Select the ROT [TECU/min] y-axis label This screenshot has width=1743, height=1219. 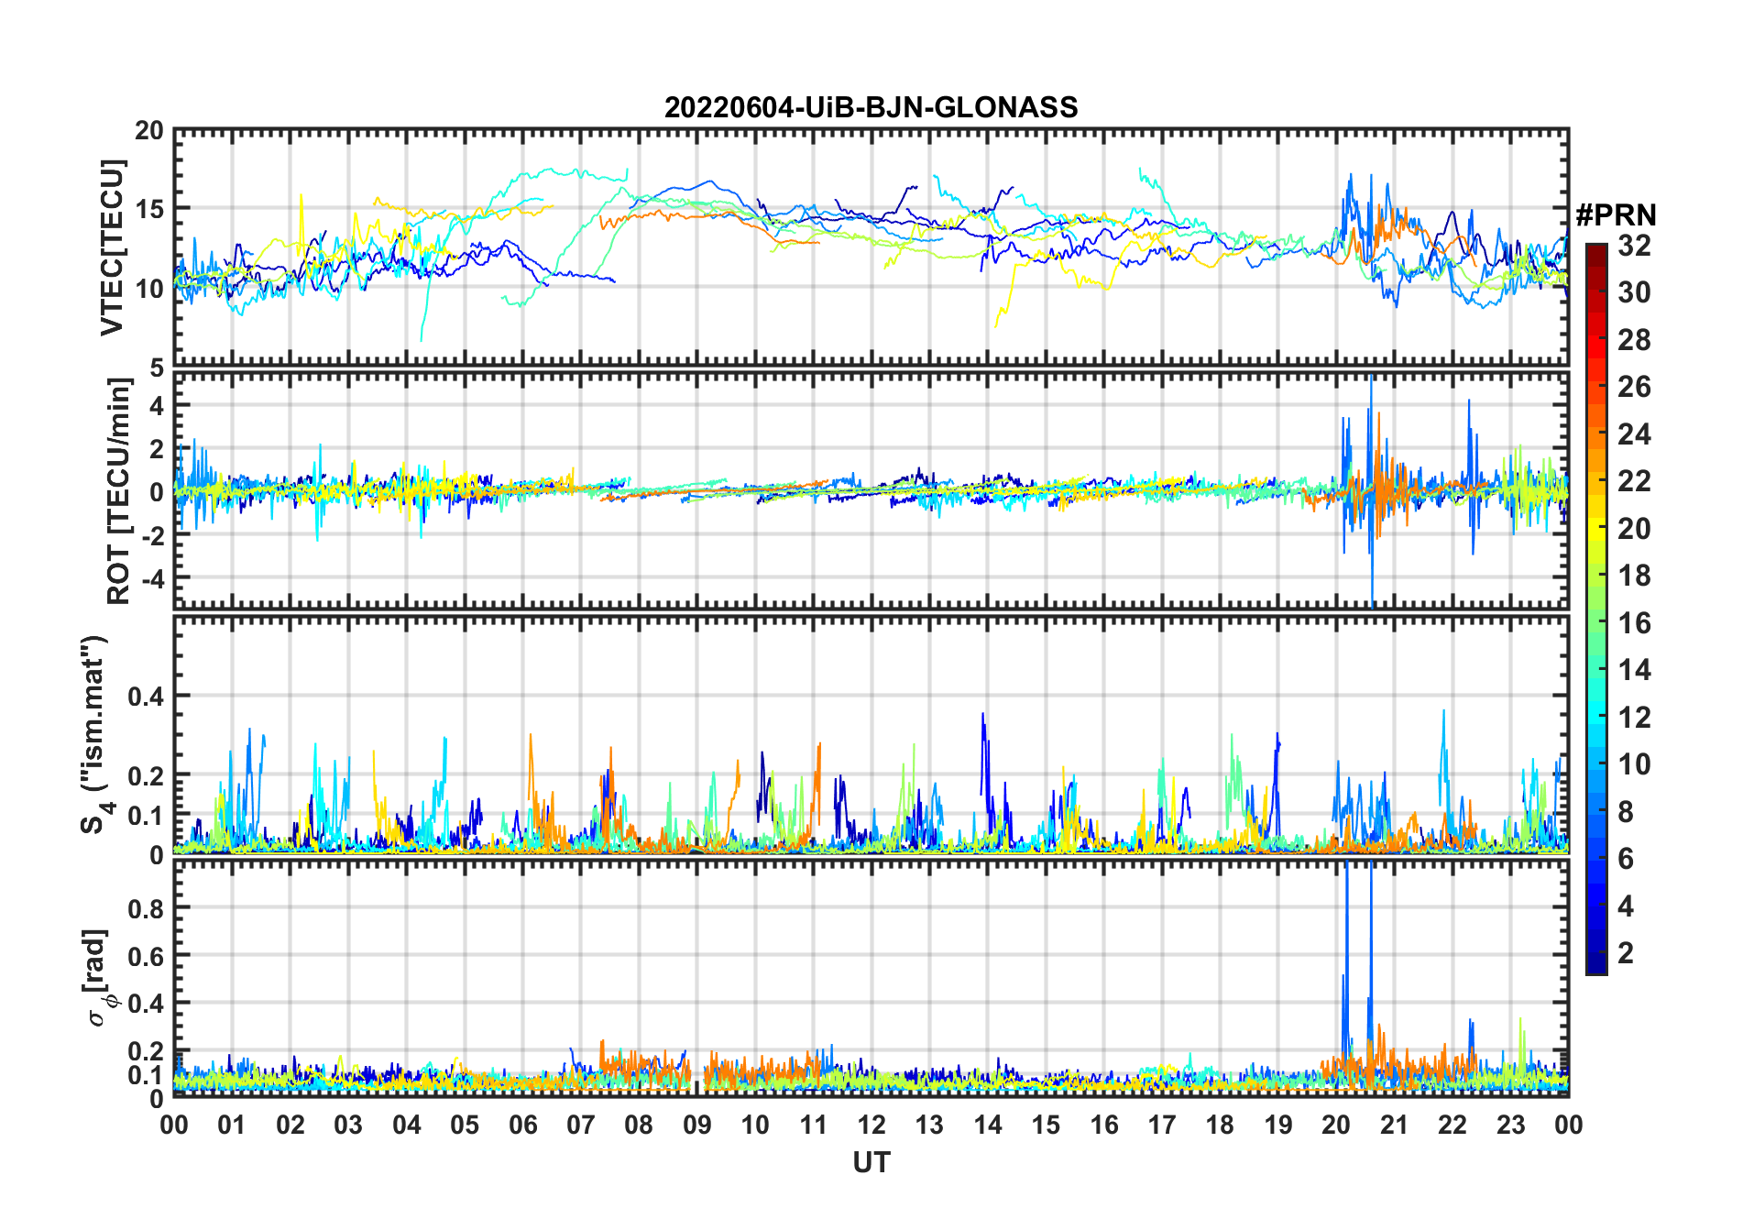click(118, 490)
